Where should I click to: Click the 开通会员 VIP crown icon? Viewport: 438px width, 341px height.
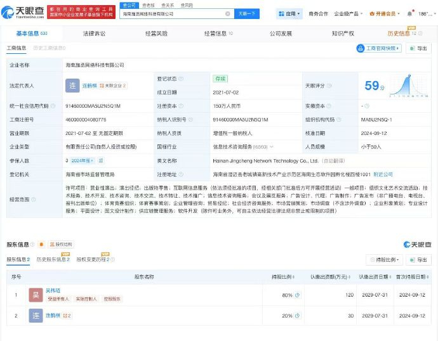(380, 13)
